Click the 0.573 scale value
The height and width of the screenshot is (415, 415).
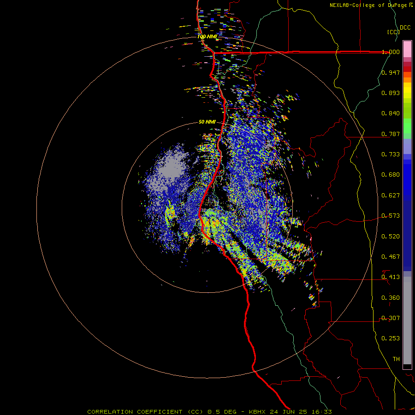(x=391, y=216)
